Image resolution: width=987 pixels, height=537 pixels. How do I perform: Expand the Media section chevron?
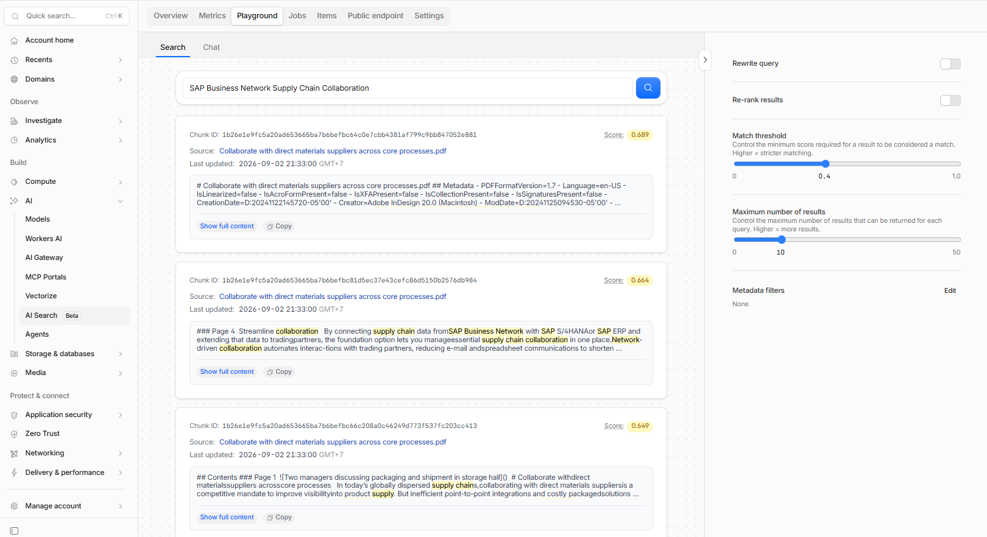coord(121,373)
